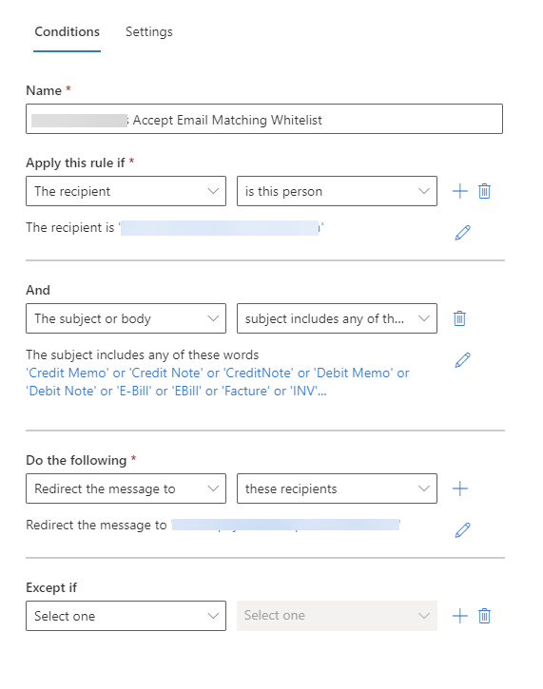Edit the recipient address with pencil icon
The width and height of the screenshot is (543, 689).
(462, 233)
